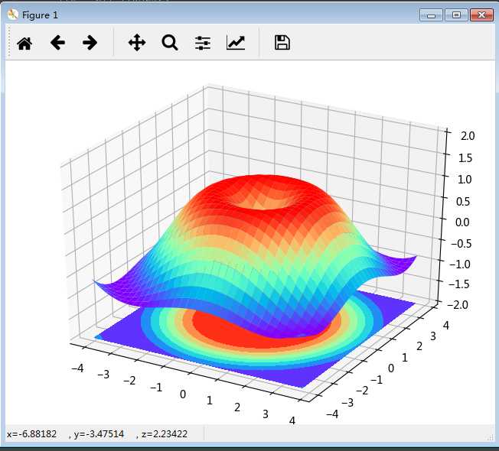Viewport: 499px width, 451px height.
Task: Click the Figure 1 title text
Action: point(40,15)
